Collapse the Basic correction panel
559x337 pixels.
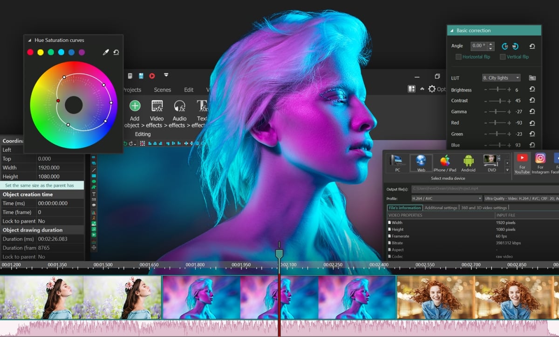coord(451,31)
